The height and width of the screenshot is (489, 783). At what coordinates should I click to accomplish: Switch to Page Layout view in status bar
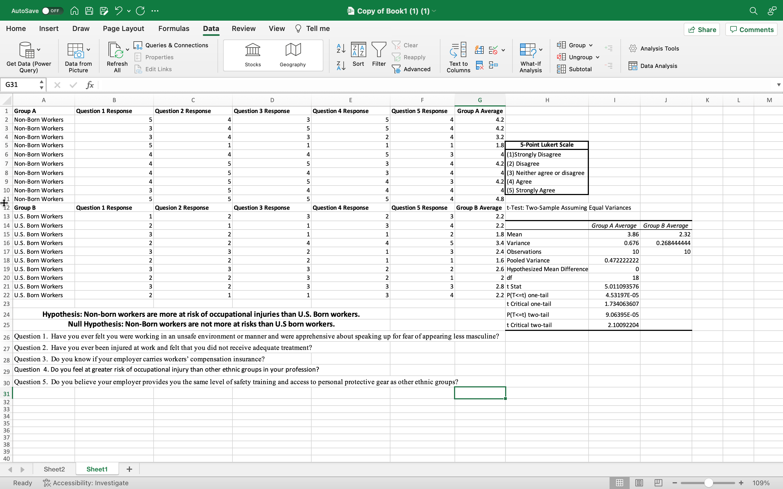tap(639, 482)
